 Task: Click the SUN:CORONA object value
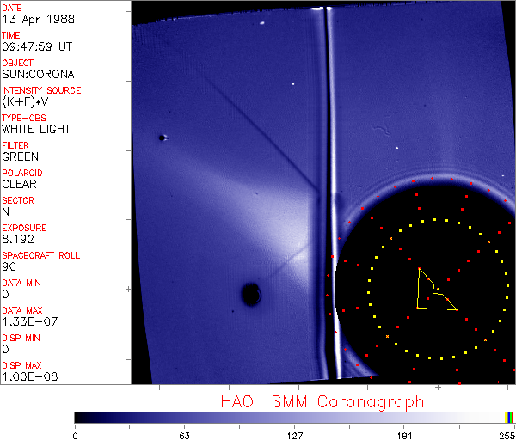pos(38,74)
